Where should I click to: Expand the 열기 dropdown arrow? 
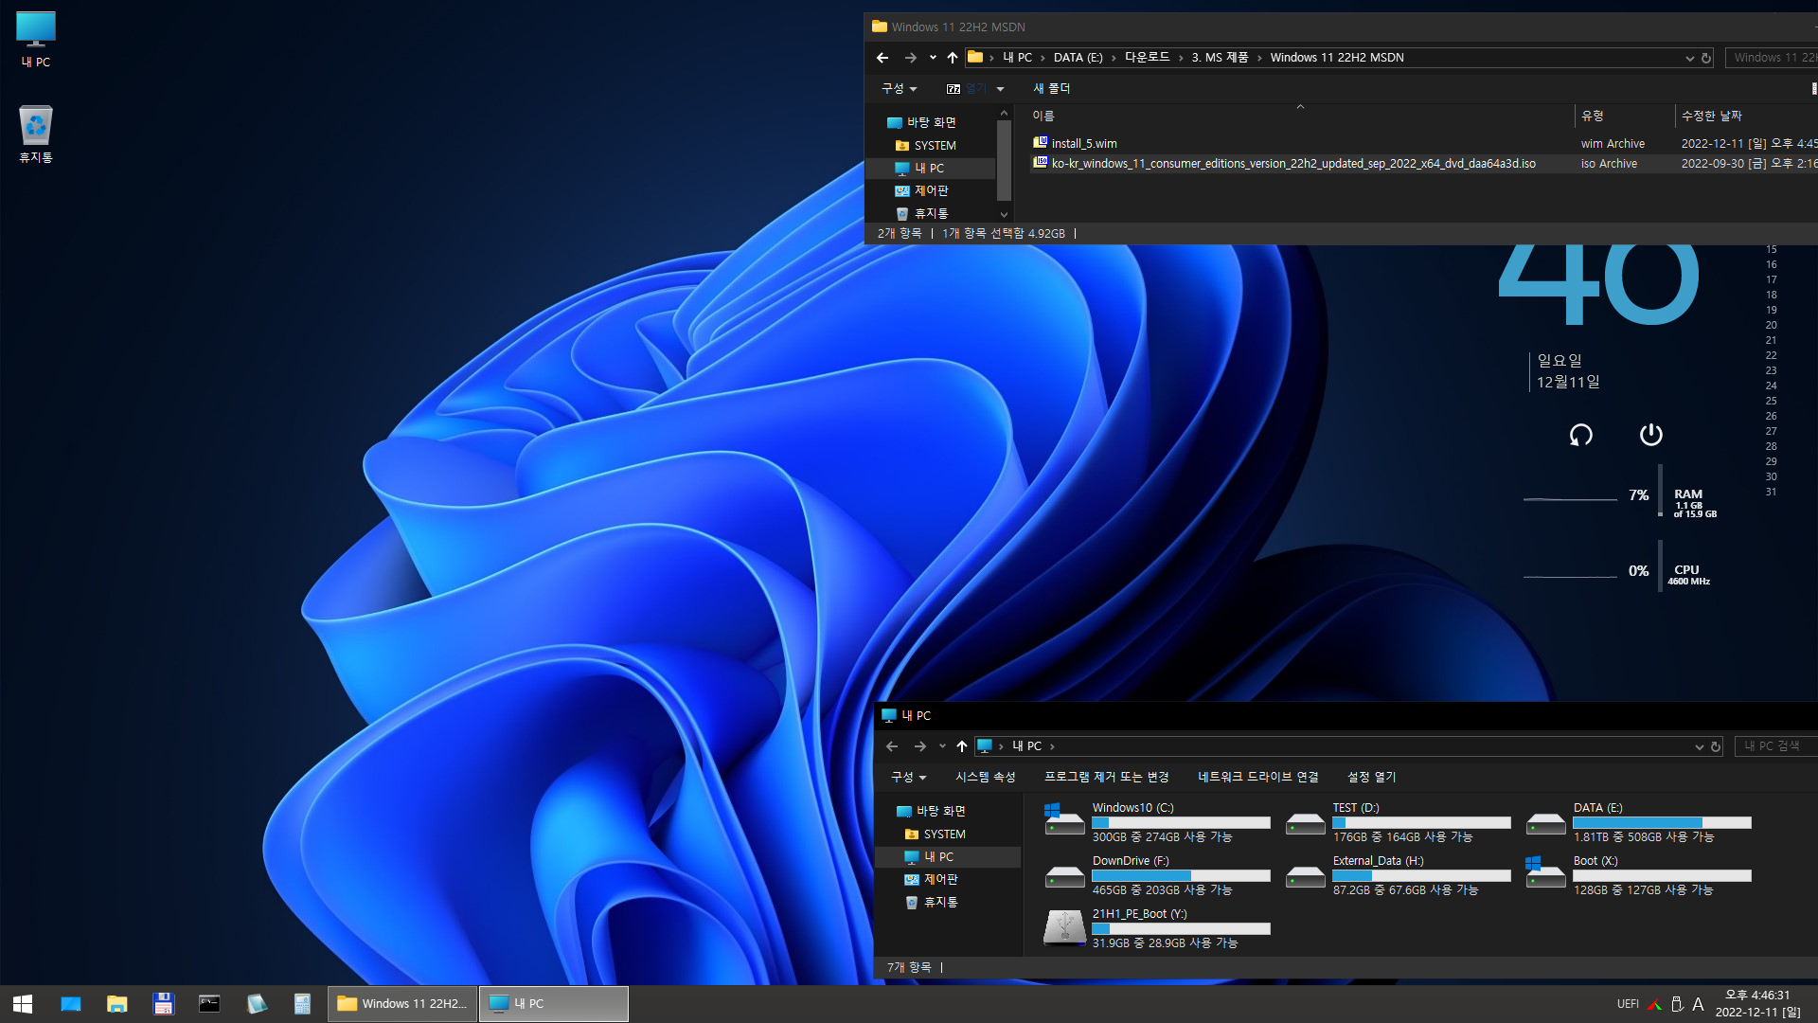[1000, 88]
